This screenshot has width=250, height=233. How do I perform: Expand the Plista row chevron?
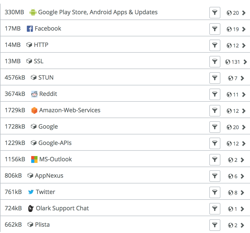[243, 225]
